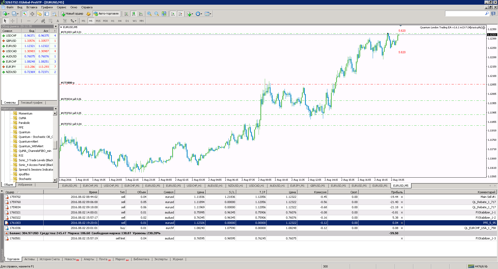
Task: Switch chart to candlestick mode
Action: pos(134,14)
